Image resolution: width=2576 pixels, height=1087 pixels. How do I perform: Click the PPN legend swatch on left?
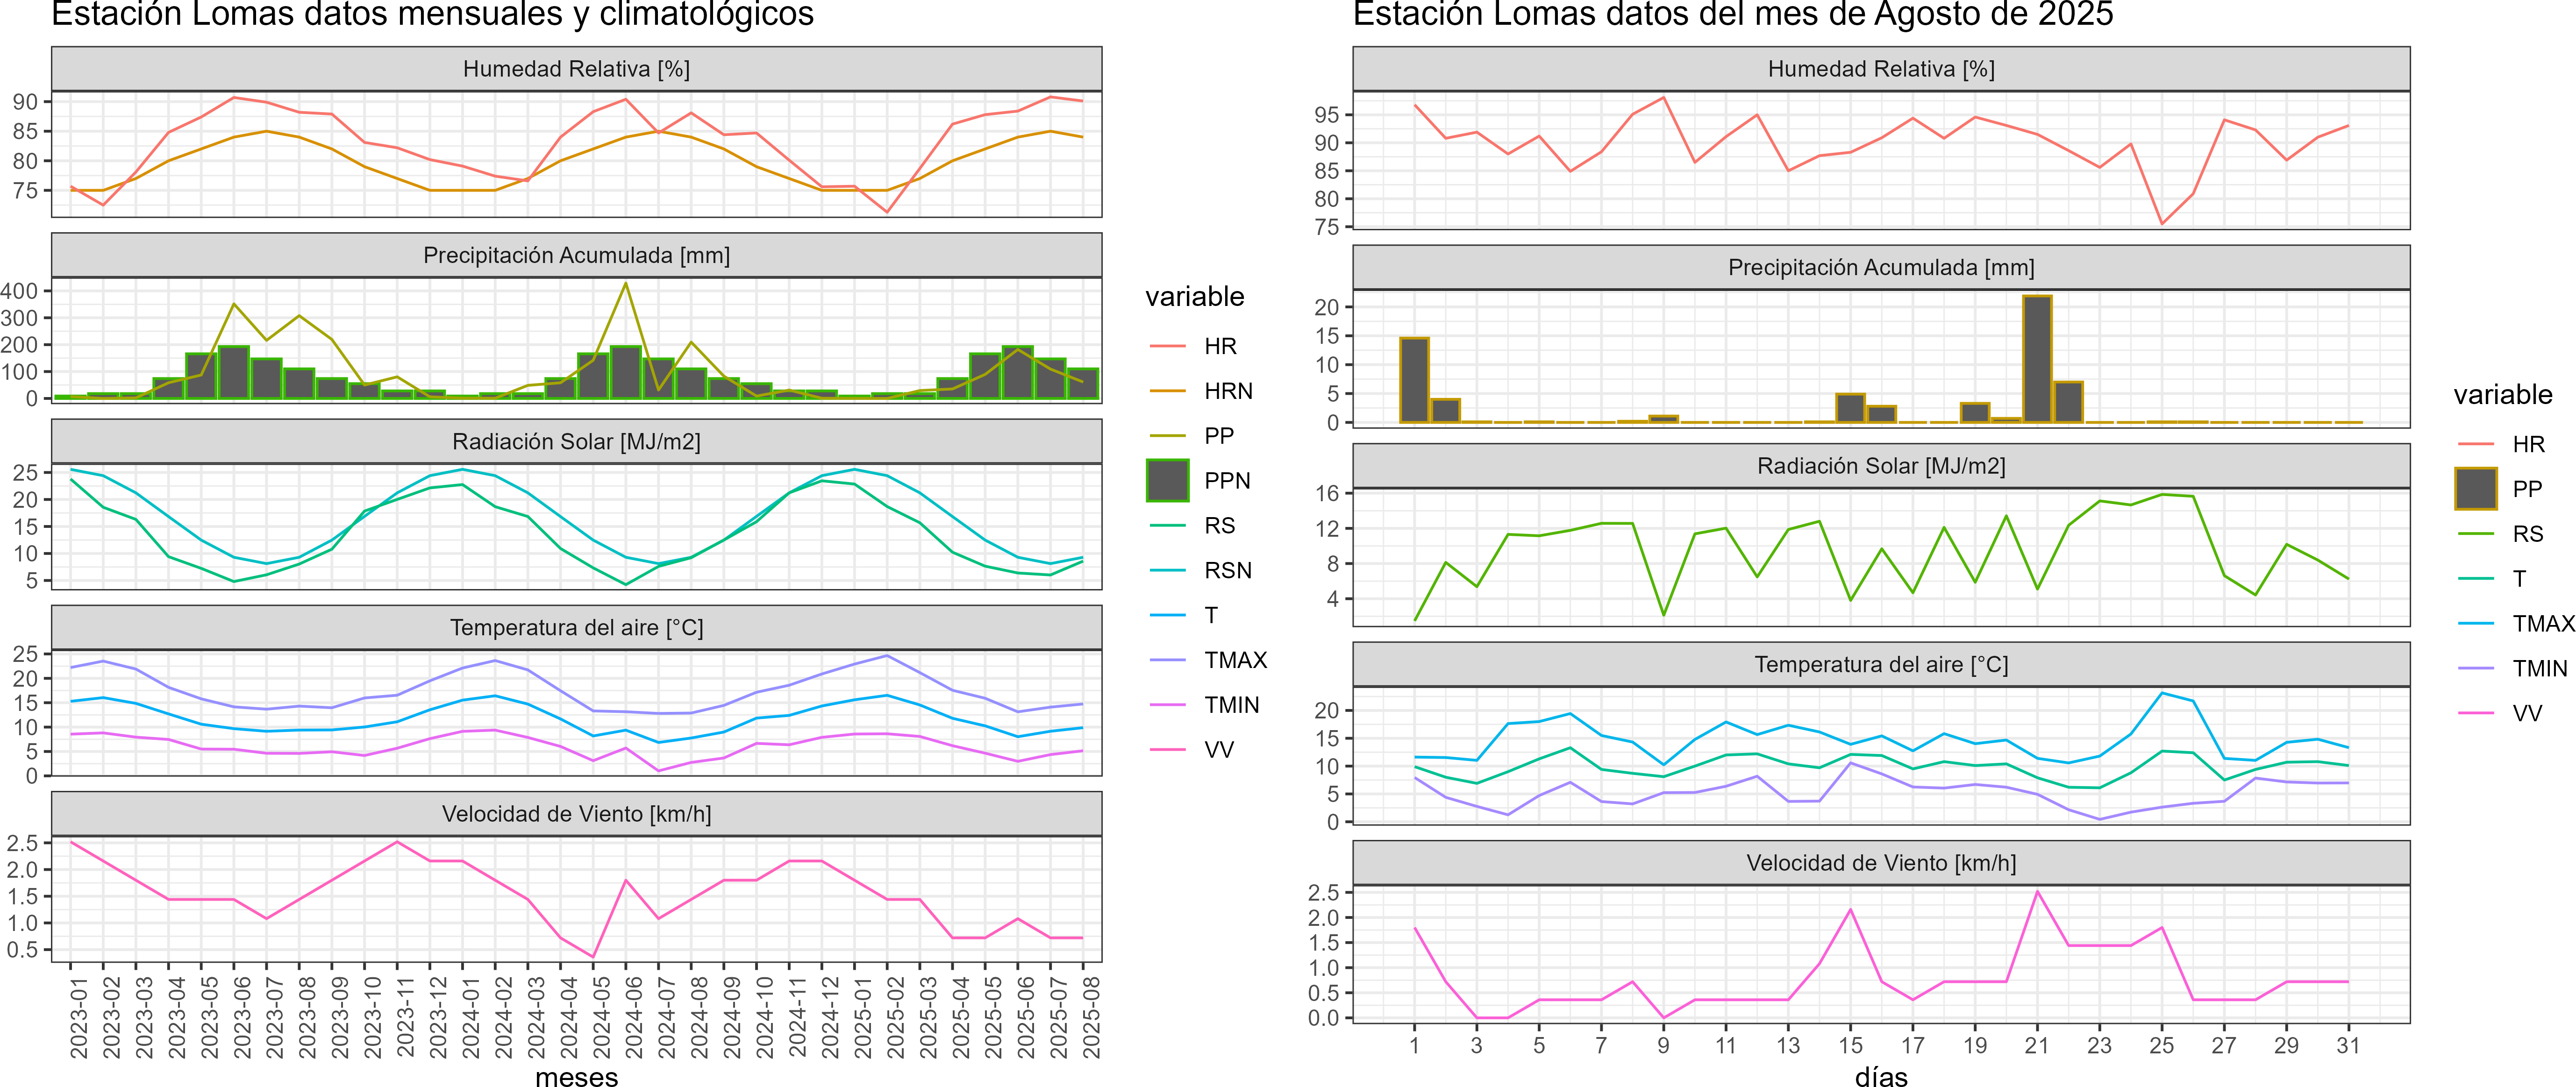(x=1167, y=480)
